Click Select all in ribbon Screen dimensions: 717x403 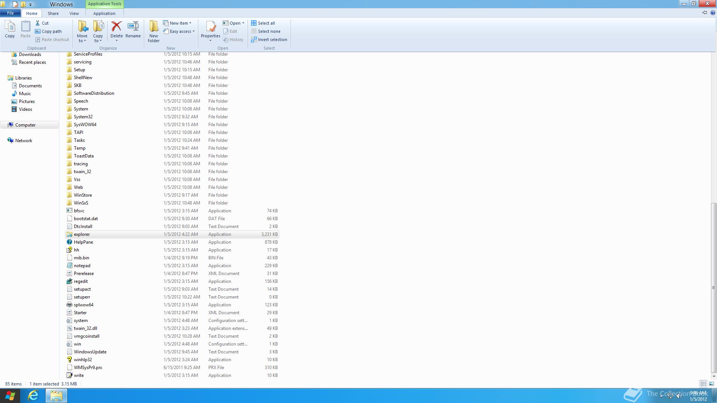[263, 23]
